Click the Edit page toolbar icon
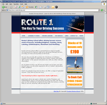 48,7
